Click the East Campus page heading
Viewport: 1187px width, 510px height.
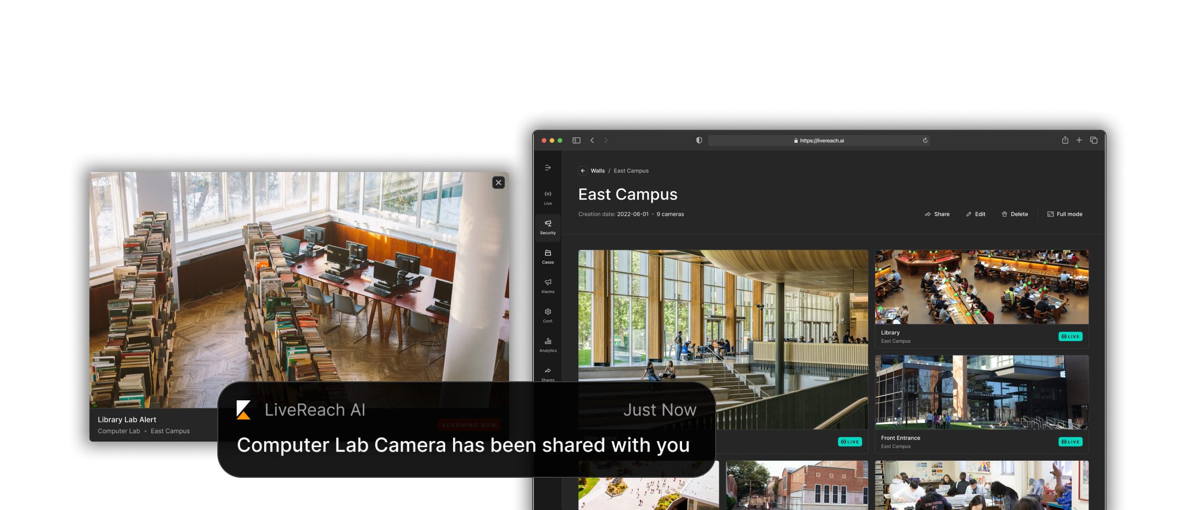pos(628,195)
